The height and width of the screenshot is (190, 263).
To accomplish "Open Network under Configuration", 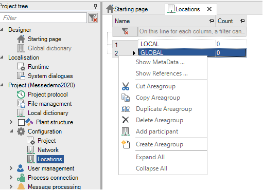I will [48, 150].
